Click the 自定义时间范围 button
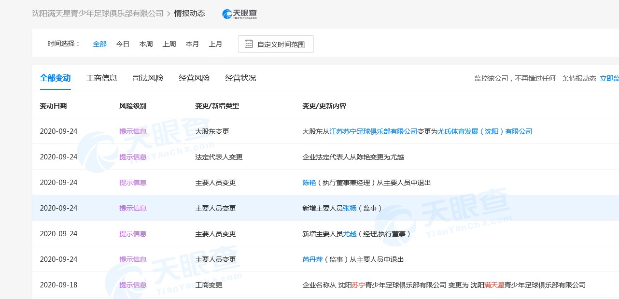The height and width of the screenshot is (299, 619). click(x=276, y=44)
